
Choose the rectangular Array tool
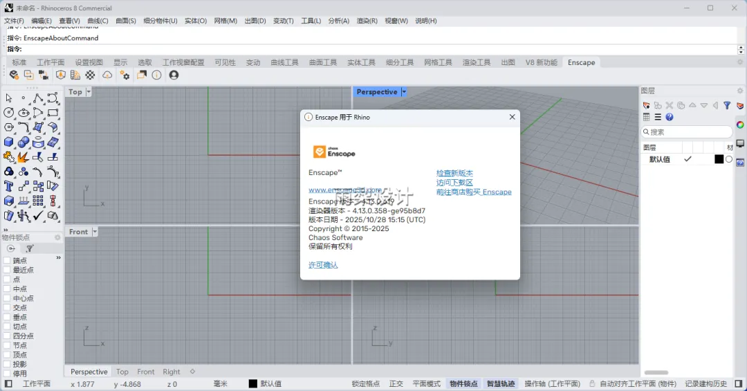coord(38,201)
